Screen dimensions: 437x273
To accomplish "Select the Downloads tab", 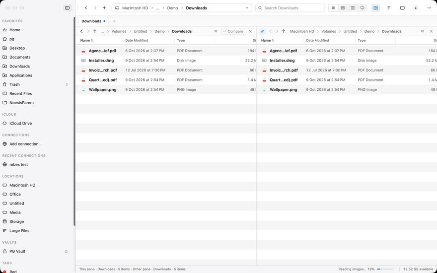I will click(93, 21).
